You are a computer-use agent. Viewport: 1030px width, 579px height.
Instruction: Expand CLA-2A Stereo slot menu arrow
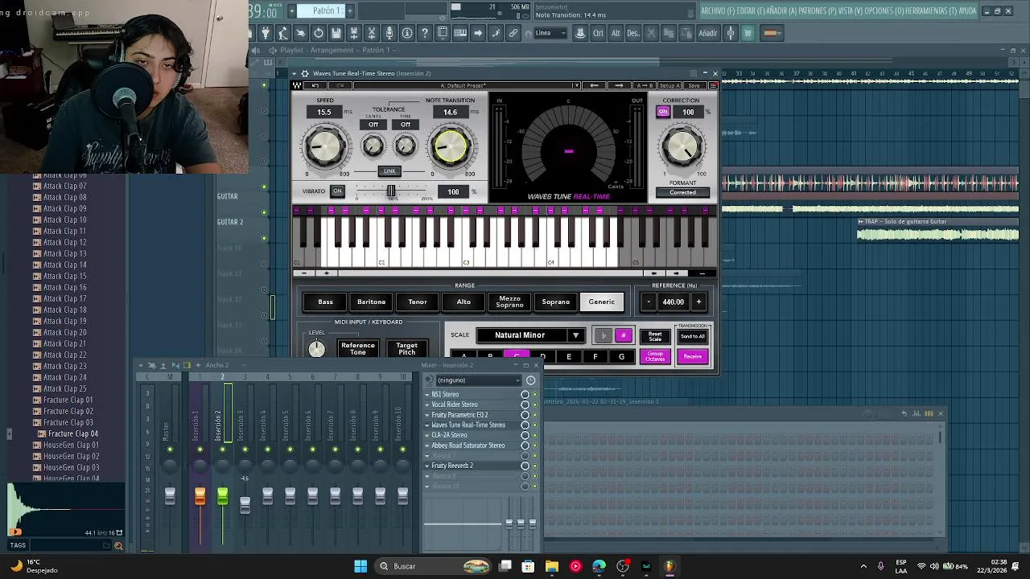[426, 435]
